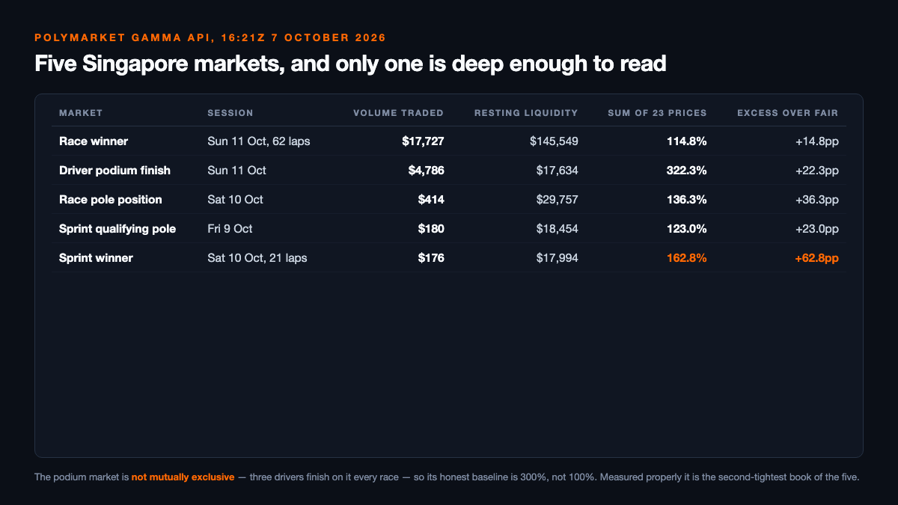Viewport: 898px width, 505px height.
Task: Click the $145,549 resting liquidity value
Action: click(554, 141)
